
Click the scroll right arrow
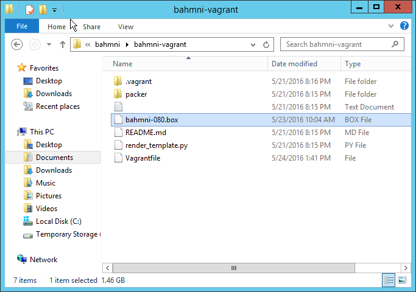(406, 268)
